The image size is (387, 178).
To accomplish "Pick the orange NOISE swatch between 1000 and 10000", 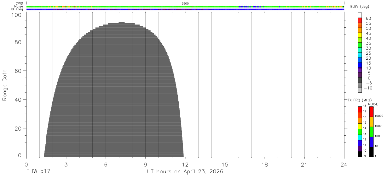I will [371, 122].
